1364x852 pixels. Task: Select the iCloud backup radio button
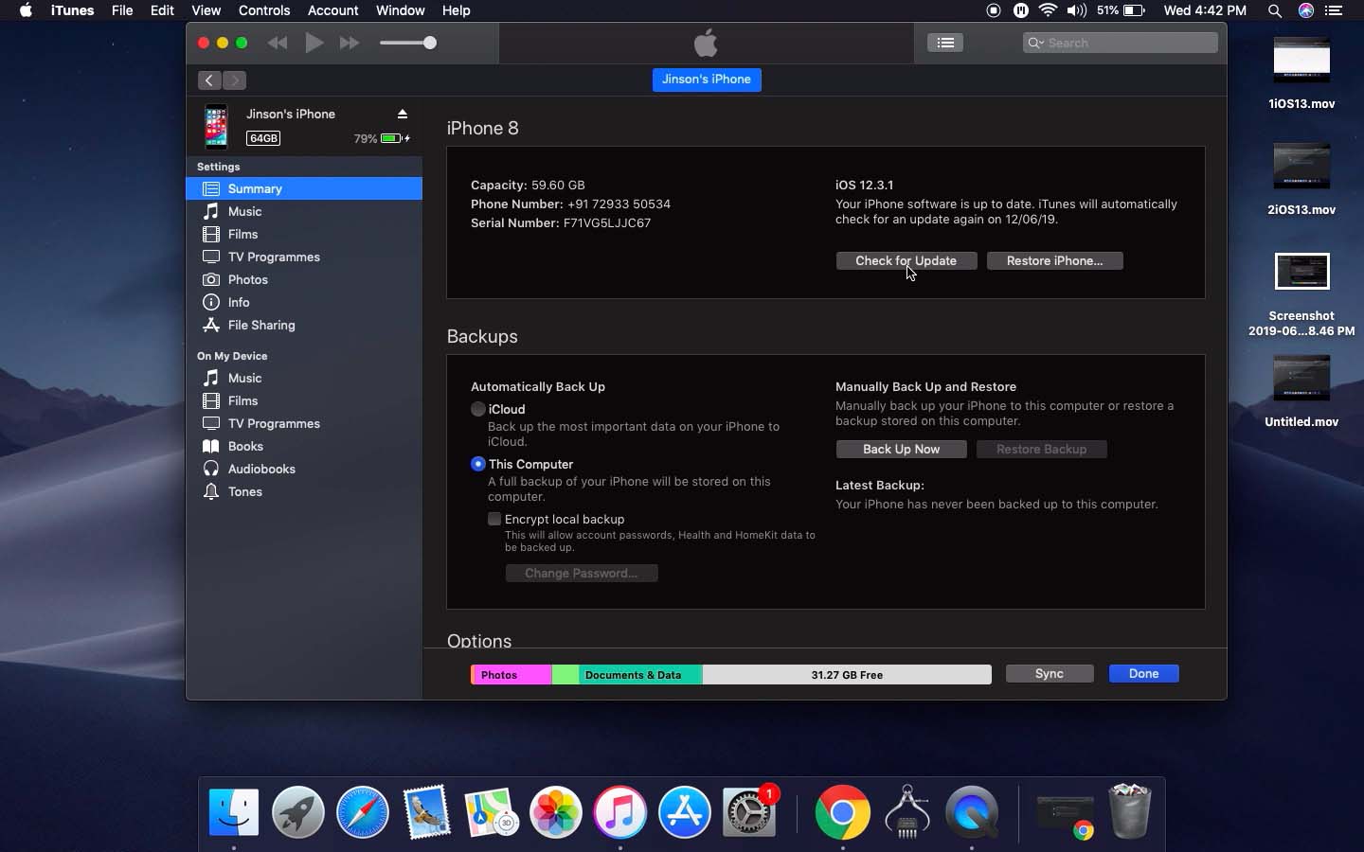[x=478, y=409]
